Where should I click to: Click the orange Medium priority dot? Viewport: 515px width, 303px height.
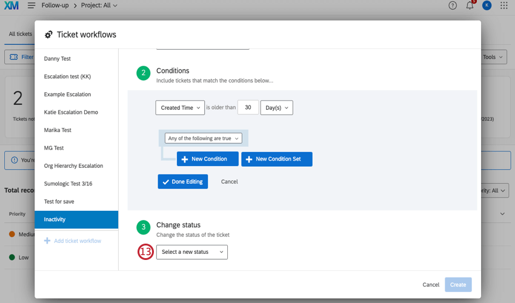12,235
